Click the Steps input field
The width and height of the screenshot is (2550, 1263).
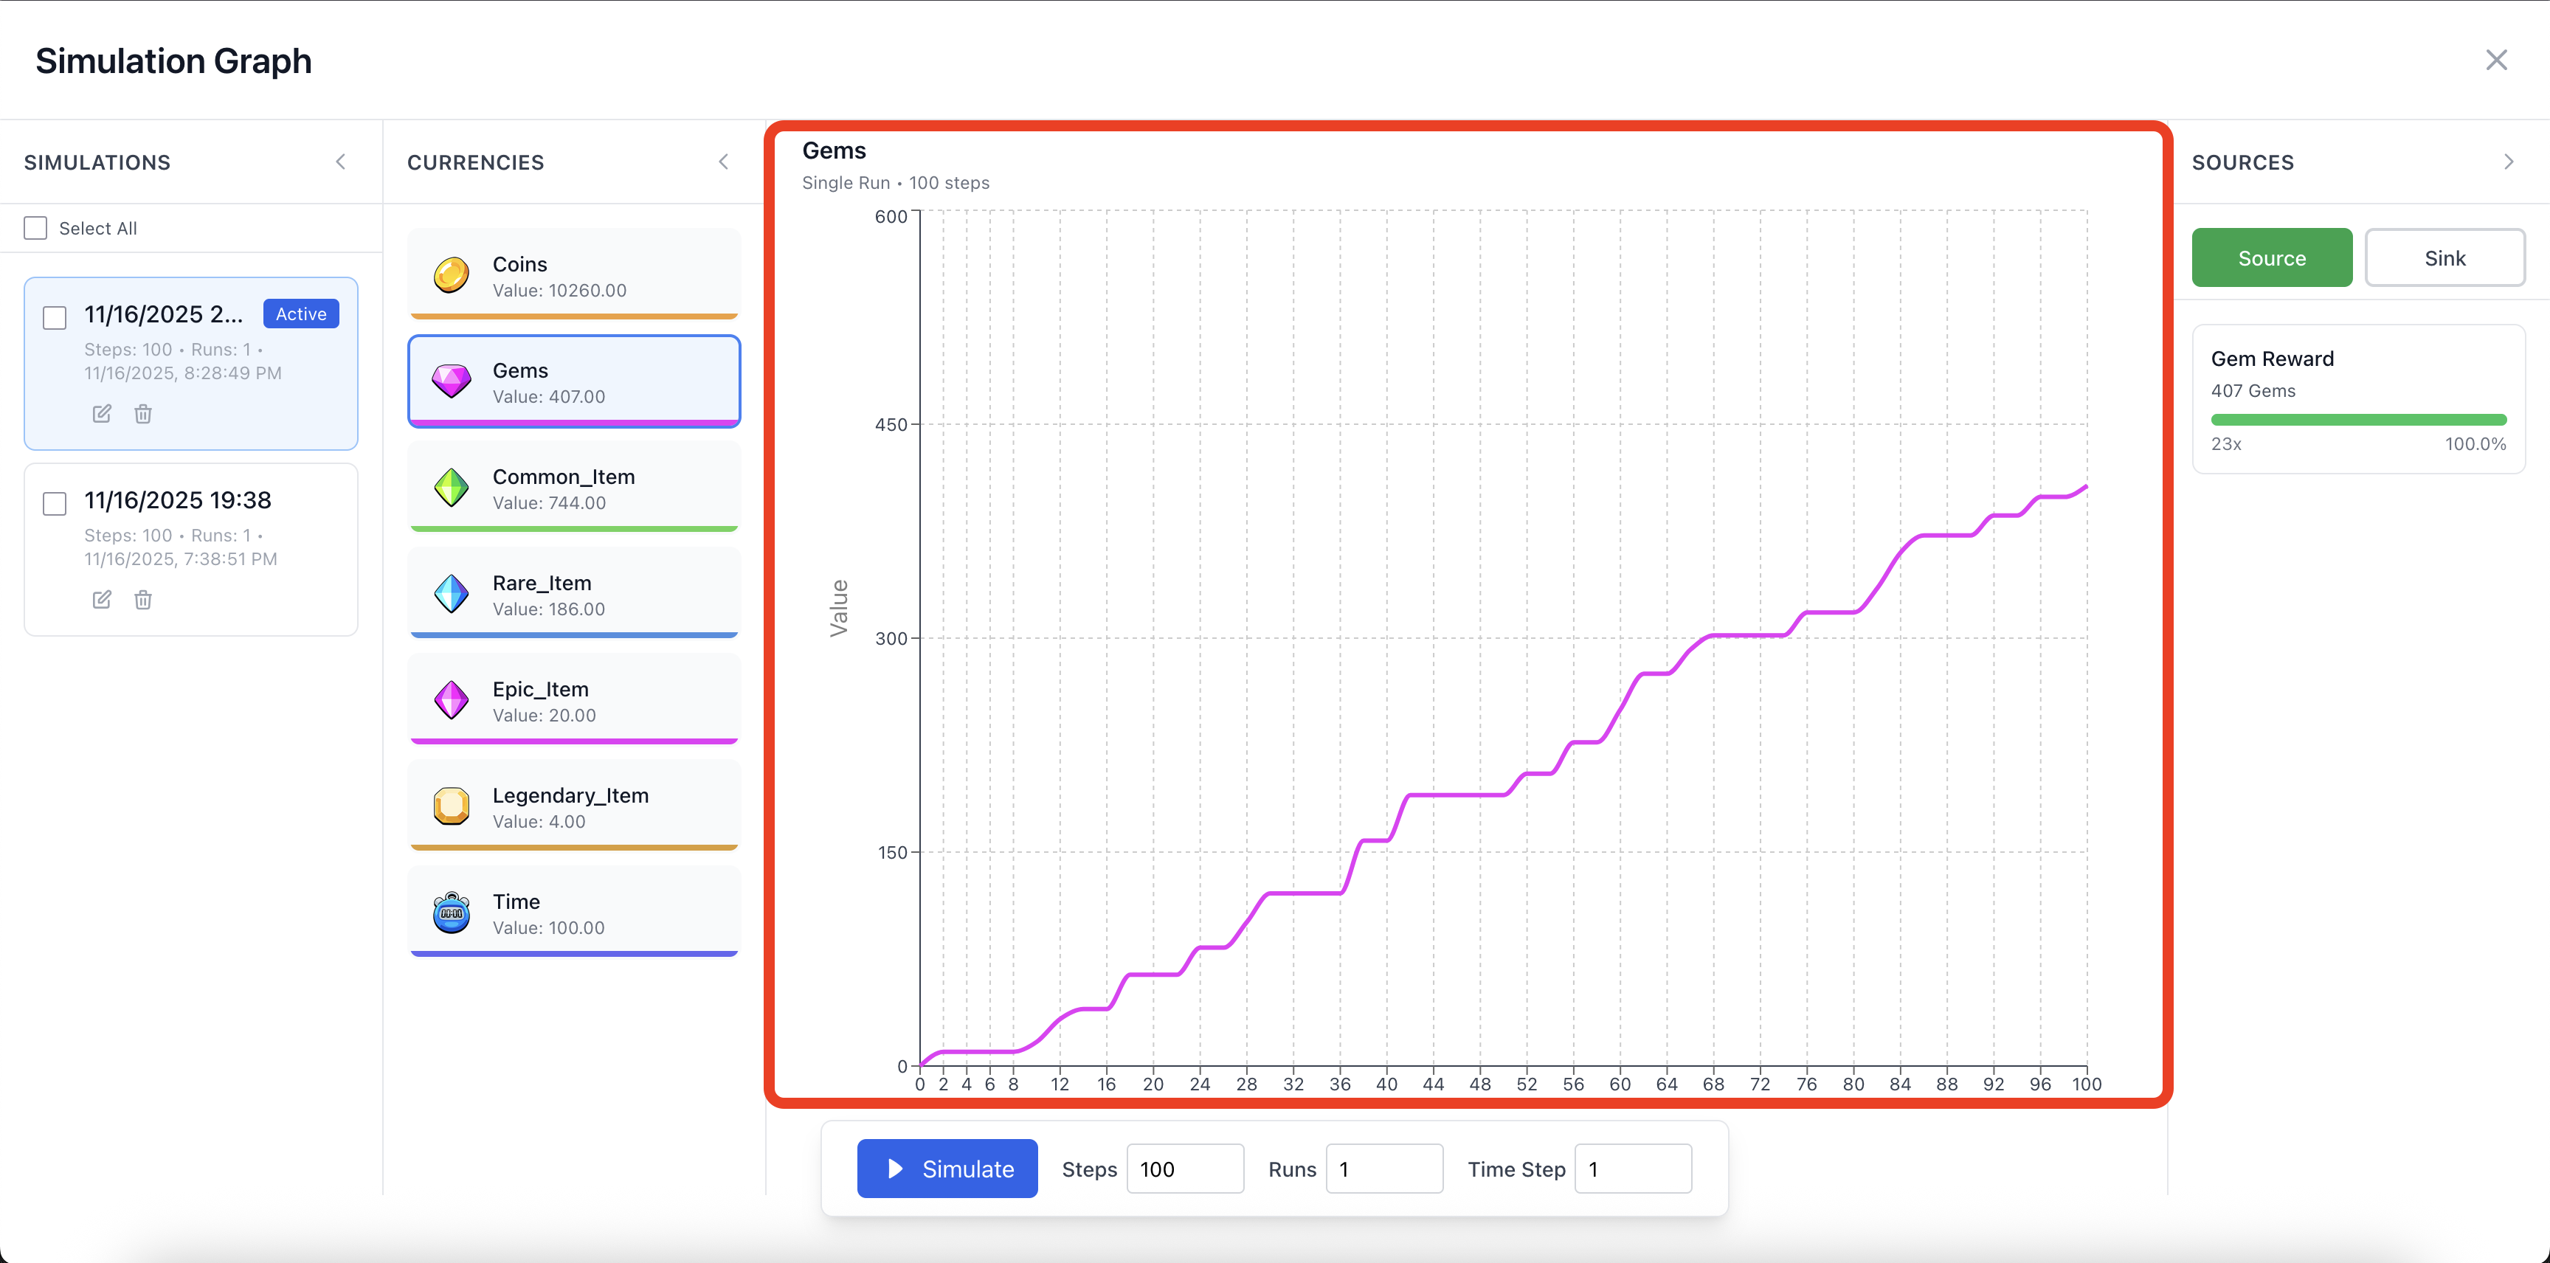tap(1184, 1168)
